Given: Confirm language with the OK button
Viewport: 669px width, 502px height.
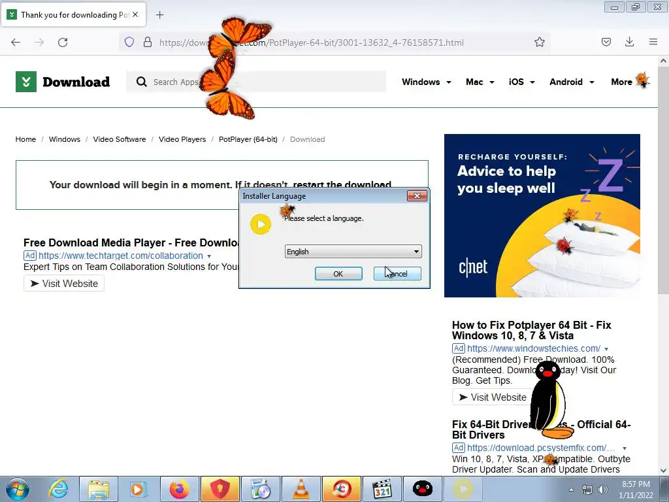Looking at the screenshot, I should coord(338,274).
